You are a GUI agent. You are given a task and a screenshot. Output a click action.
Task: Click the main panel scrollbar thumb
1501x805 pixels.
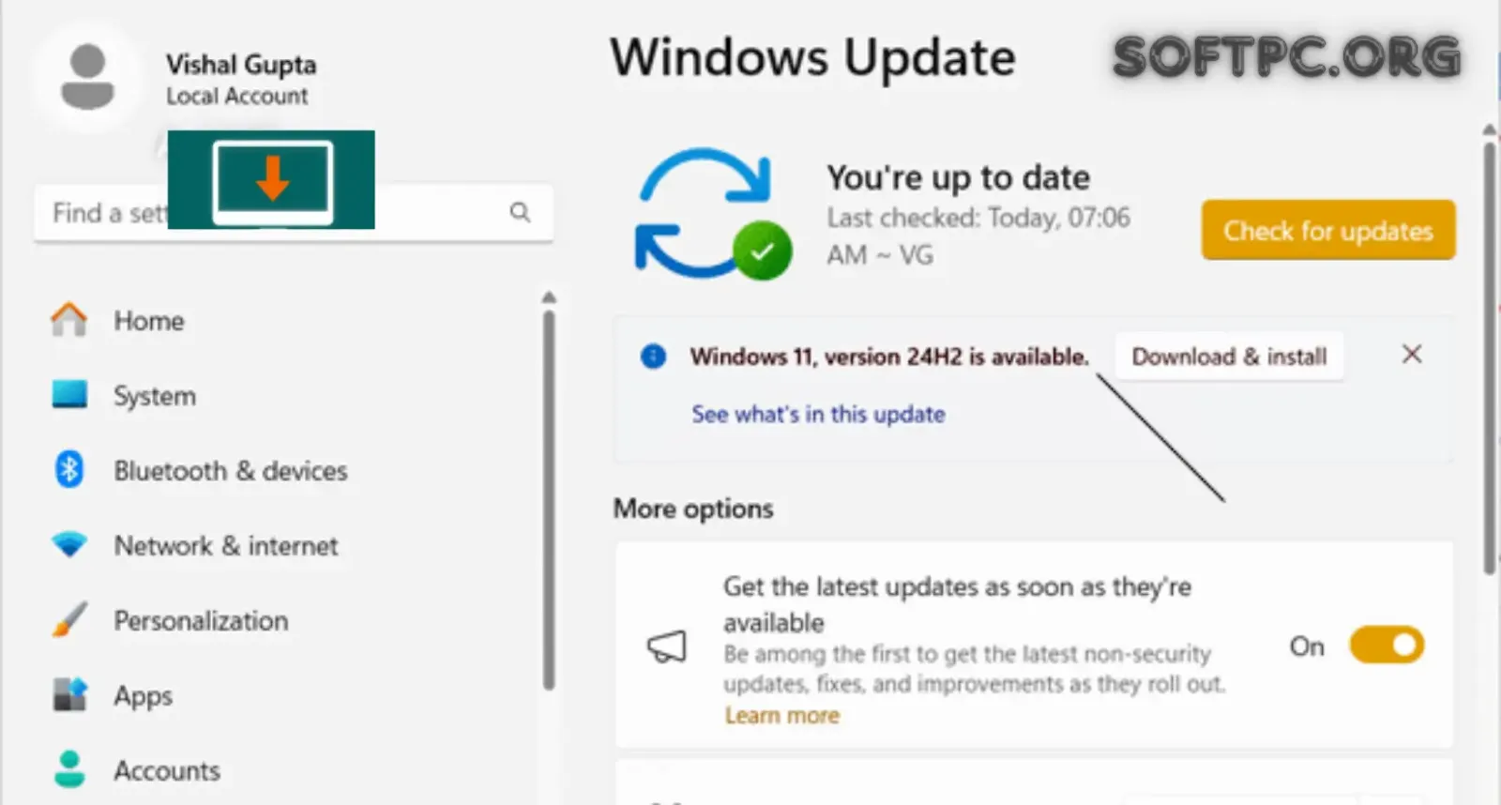(1490, 357)
